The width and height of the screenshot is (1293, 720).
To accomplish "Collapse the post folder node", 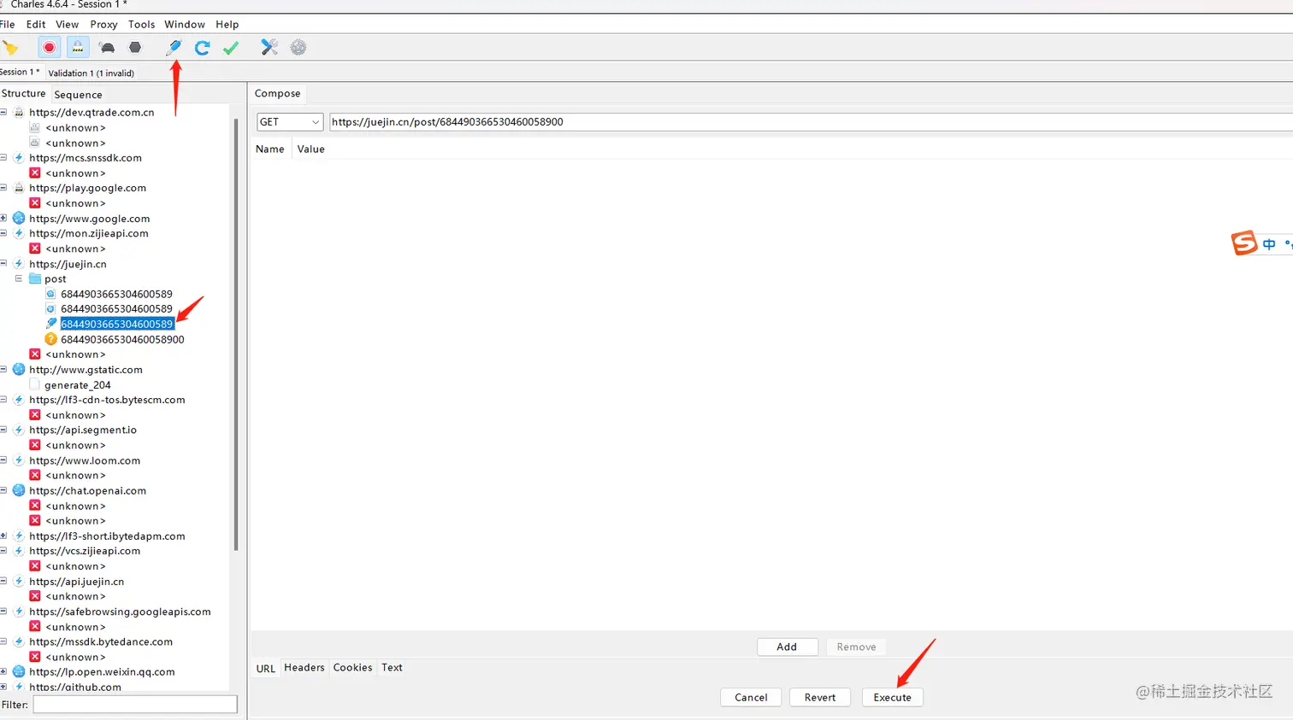I will click(19, 278).
